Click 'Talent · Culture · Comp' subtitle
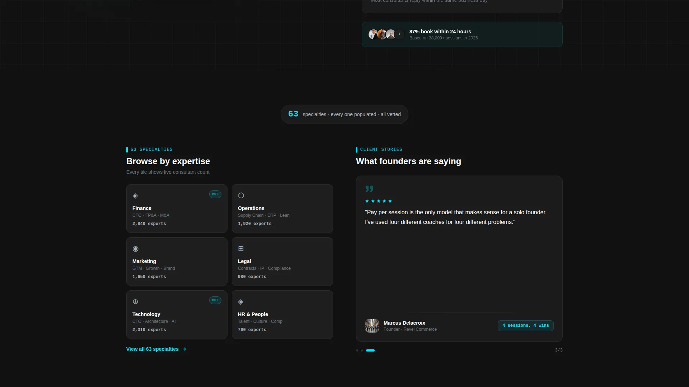The width and height of the screenshot is (689, 387). pos(260,321)
